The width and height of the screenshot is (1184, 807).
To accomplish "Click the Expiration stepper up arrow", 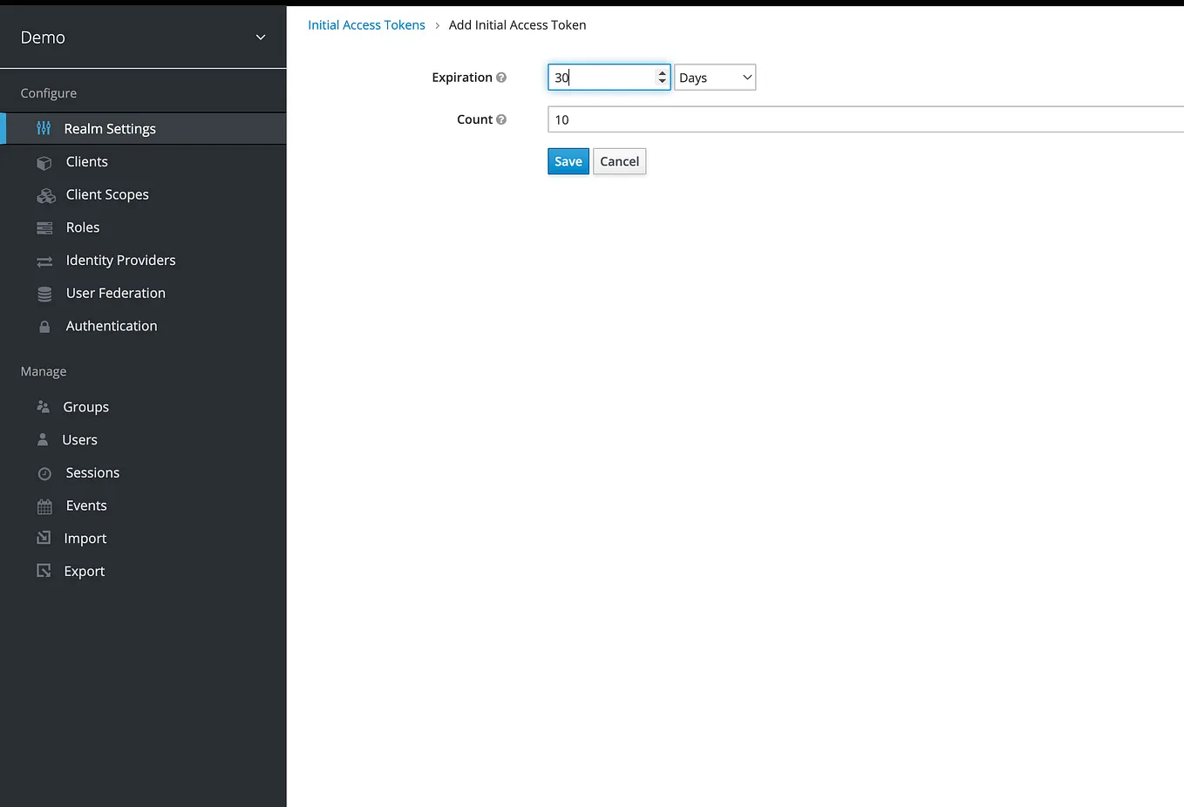I will [x=662, y=72].
